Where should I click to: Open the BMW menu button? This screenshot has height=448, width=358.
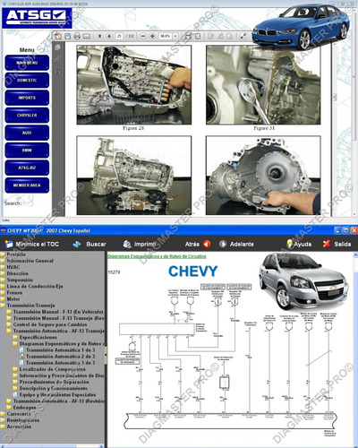[27, 151]
